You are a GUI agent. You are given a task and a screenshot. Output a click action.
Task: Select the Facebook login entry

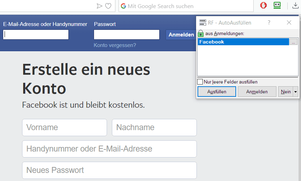click(x=243, y=42)
